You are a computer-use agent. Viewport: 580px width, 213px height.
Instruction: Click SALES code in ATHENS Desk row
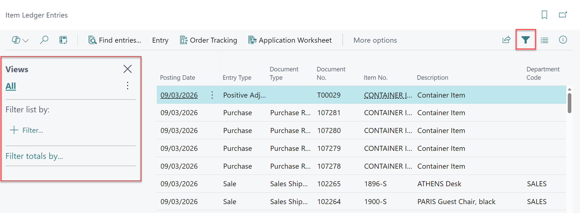537,184
